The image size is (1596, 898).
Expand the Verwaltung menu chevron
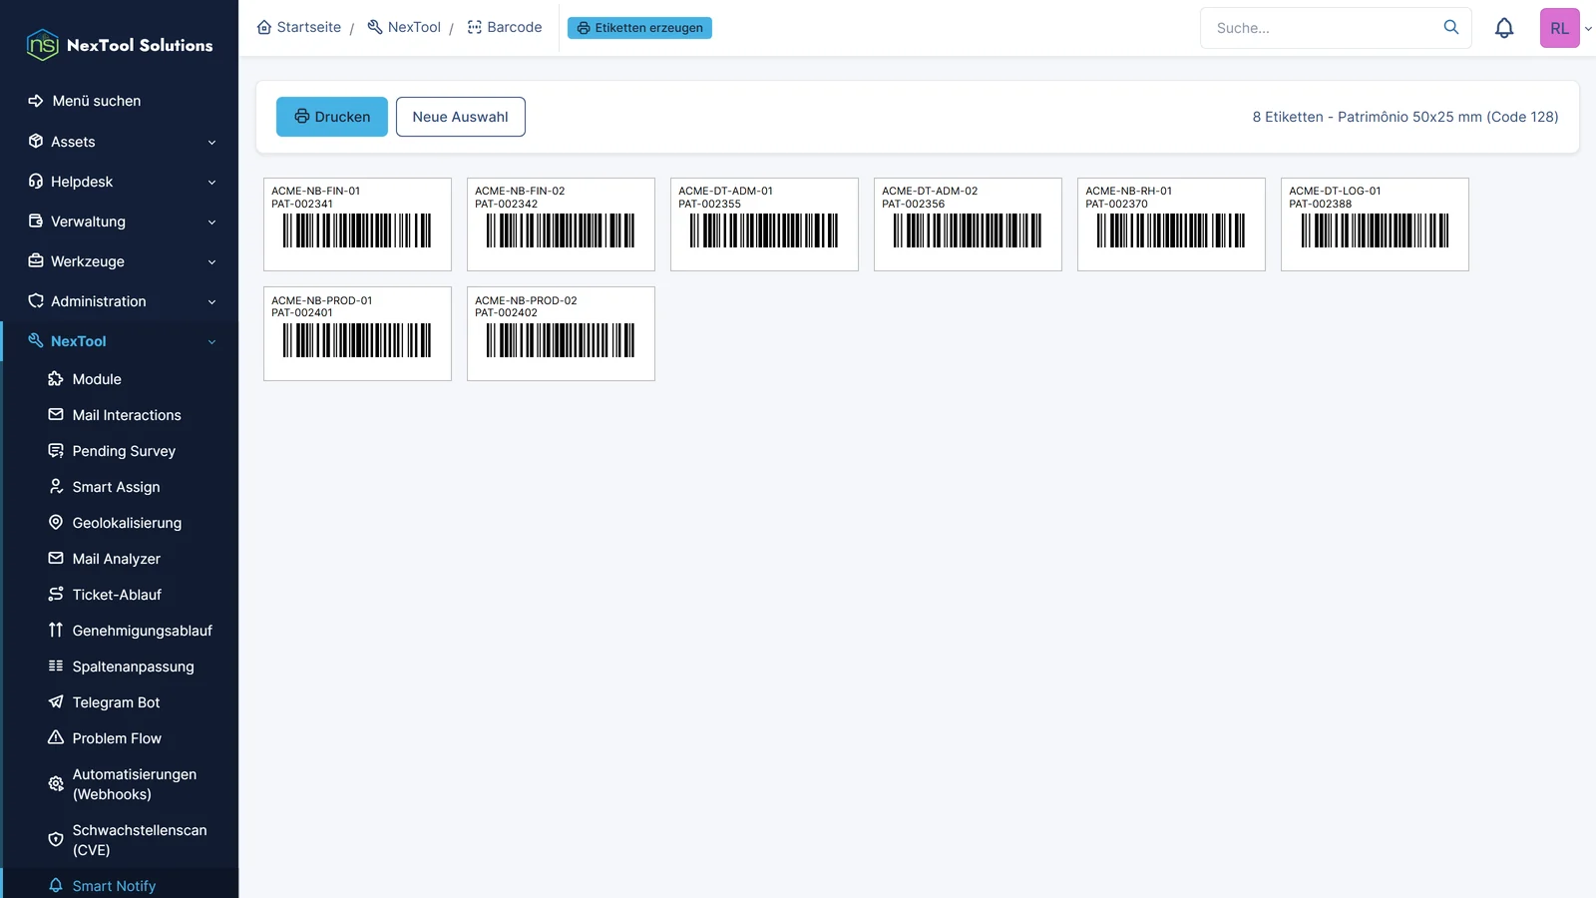[211, 223]
